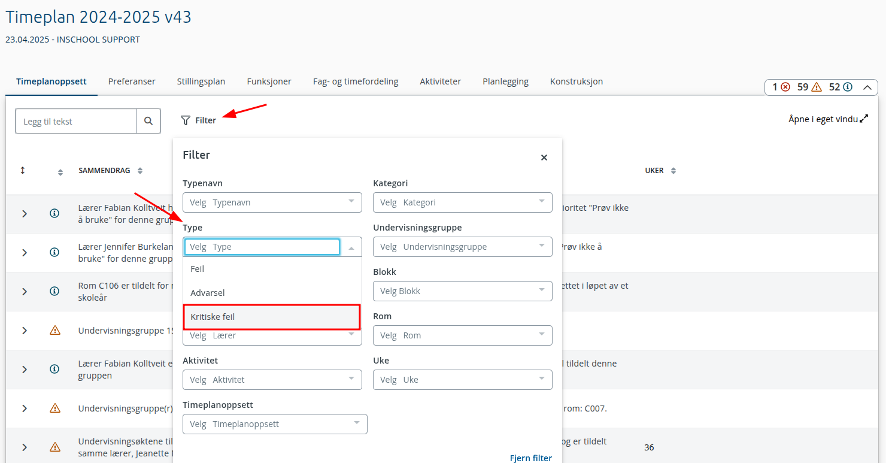Viewport: 886px width, 463px height.
Task: Open the Aktivitet dropdown
Action: pos(272,380)
